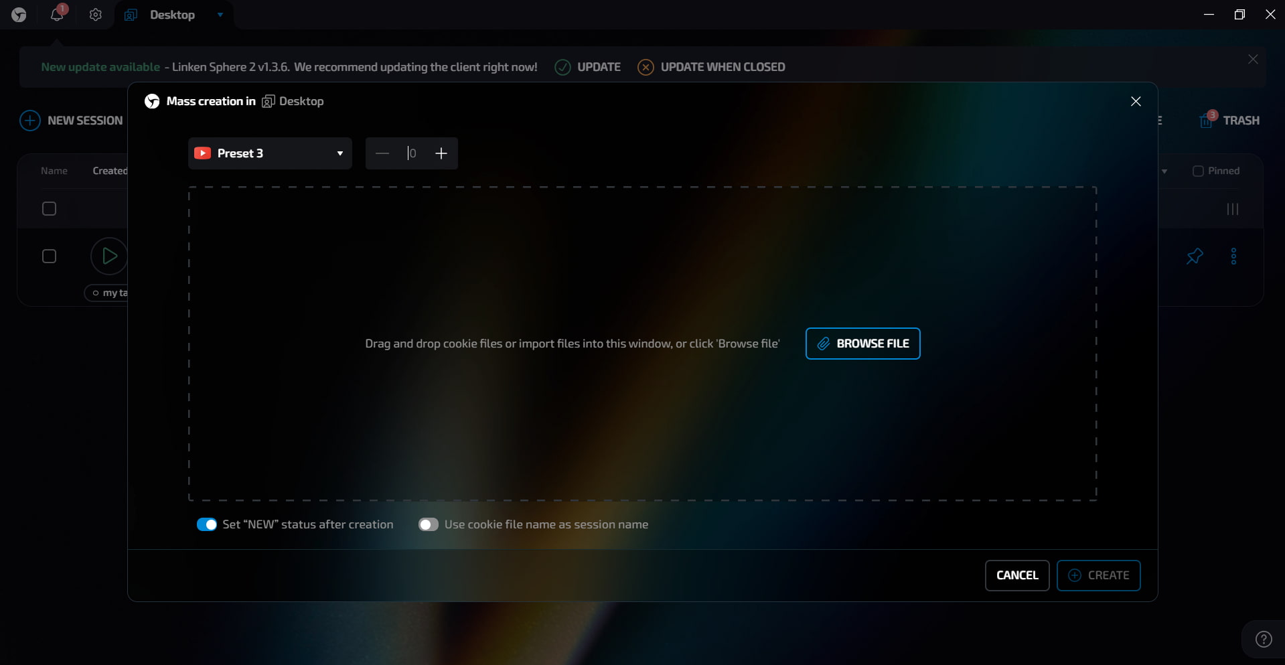Pin the session using the pin icon
Screen dimensions: 1285x665
coord(1195,256)
